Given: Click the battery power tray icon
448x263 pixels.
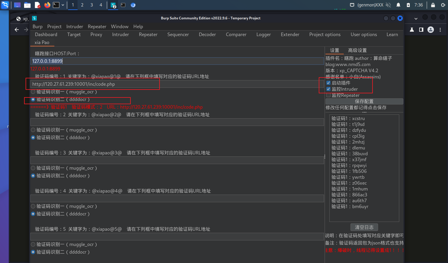Looking at the screenshot, I should (x=408, y=5).
